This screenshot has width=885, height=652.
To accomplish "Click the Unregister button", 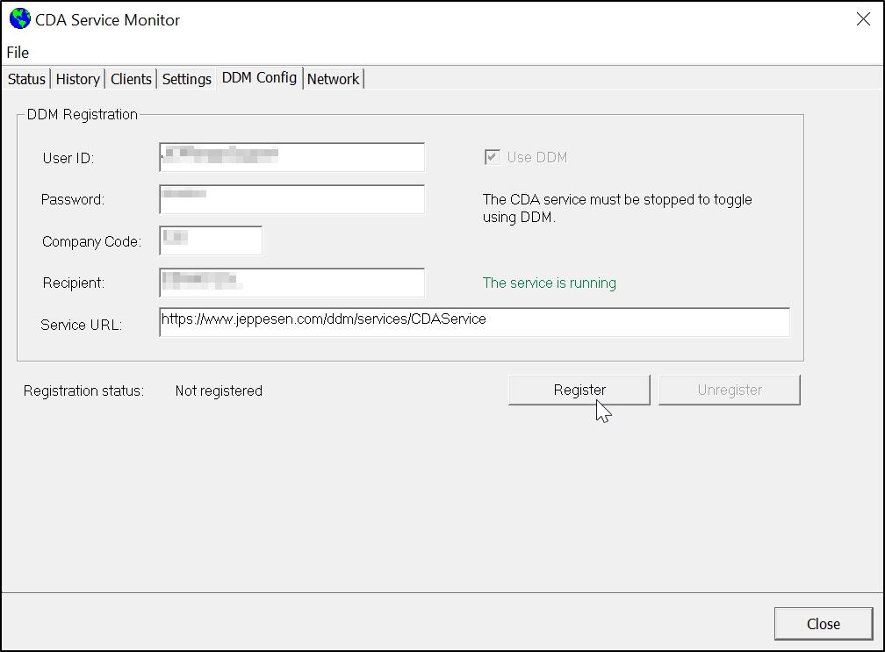I will 729,390.
